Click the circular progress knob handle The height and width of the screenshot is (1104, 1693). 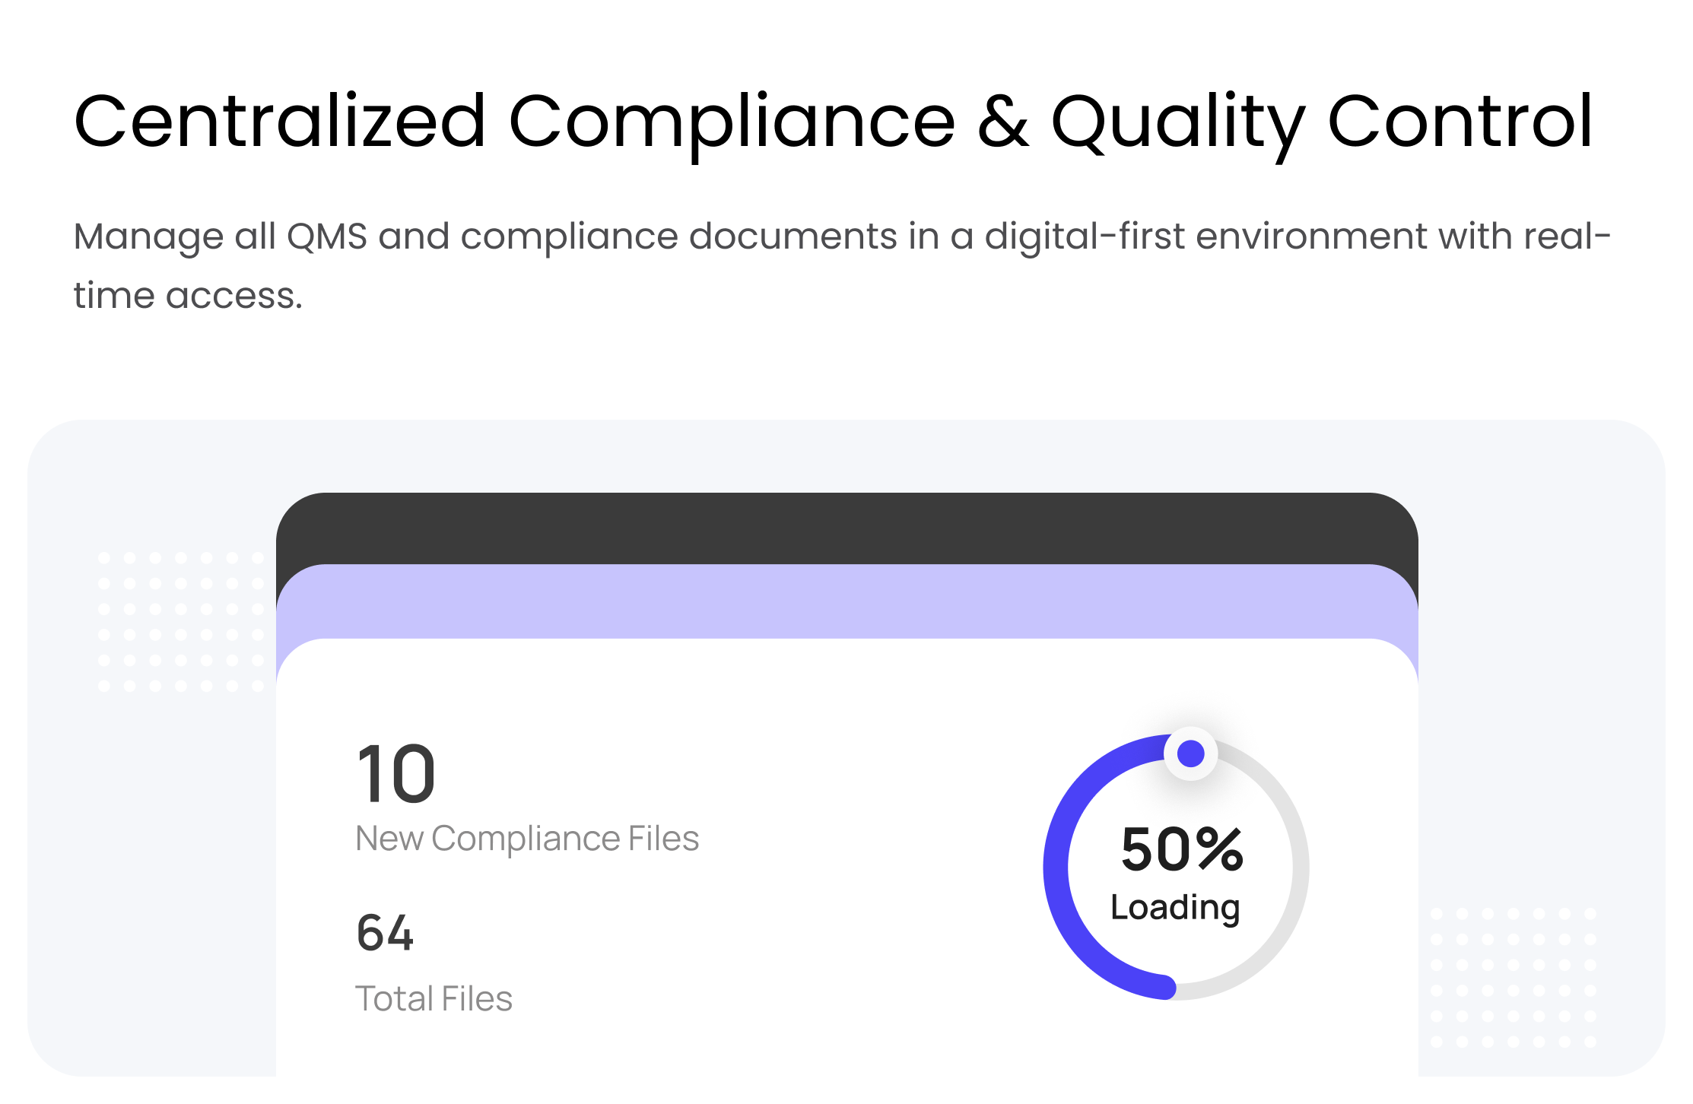click(1190, 753)
